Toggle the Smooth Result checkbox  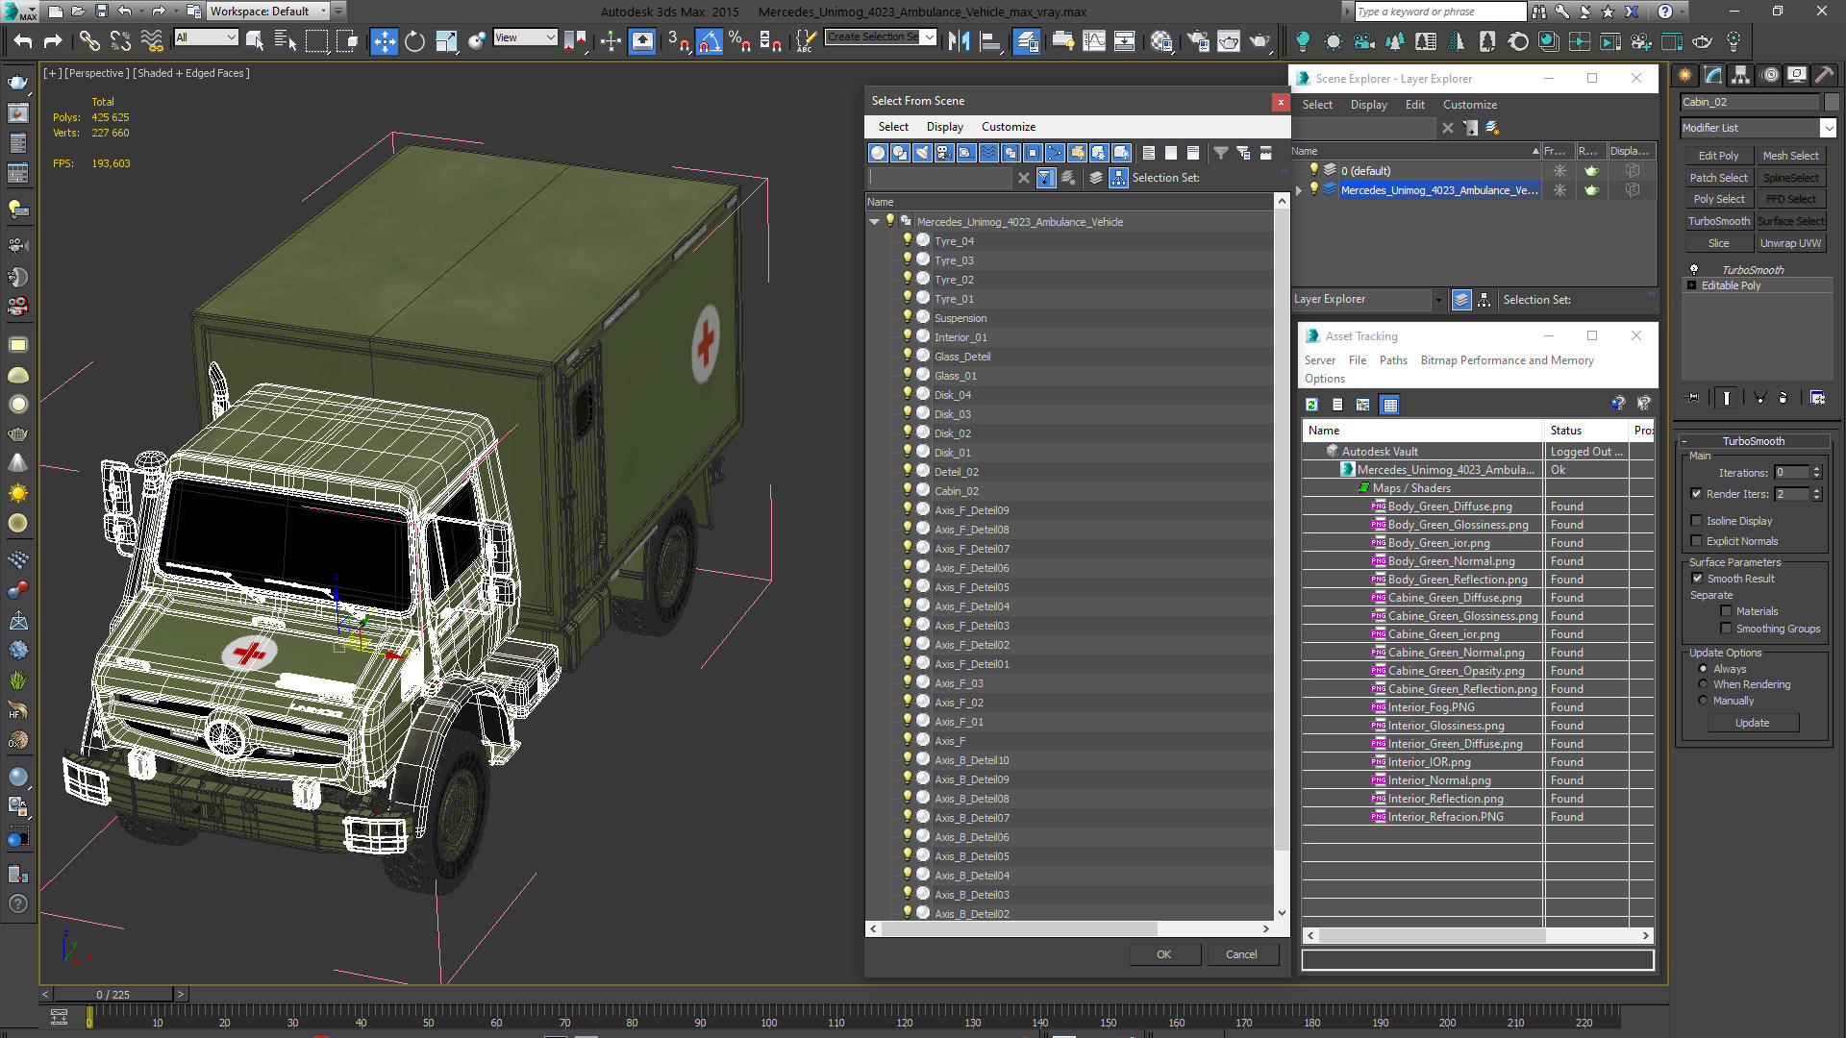click(x=1697, y=579)
